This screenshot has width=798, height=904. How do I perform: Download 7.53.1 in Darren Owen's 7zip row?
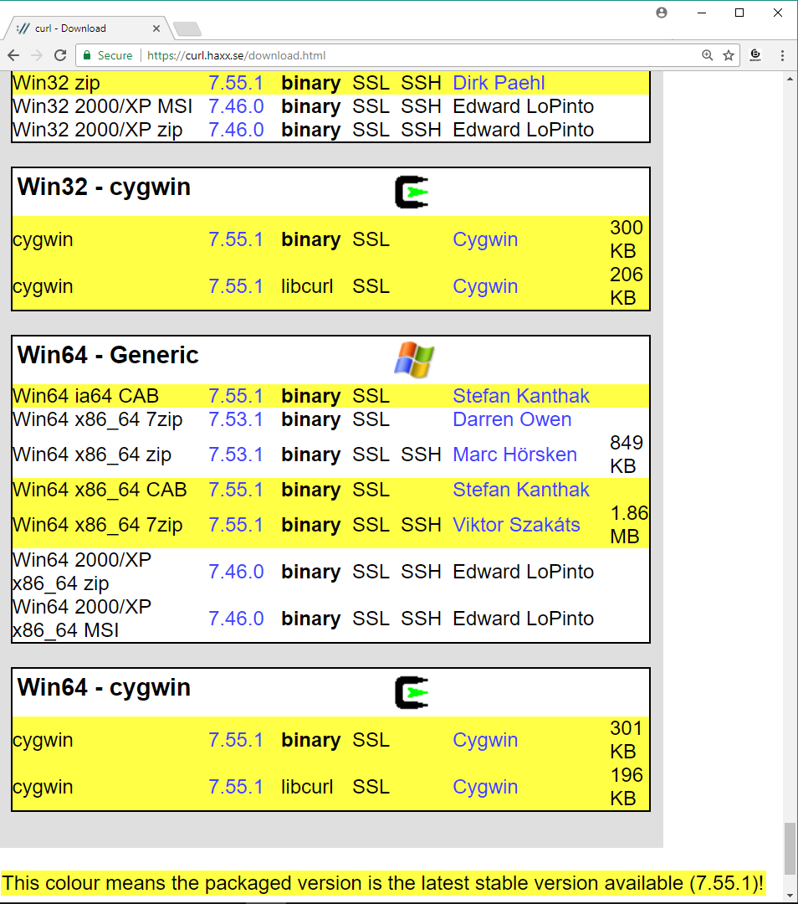click(x=236, y=419)
